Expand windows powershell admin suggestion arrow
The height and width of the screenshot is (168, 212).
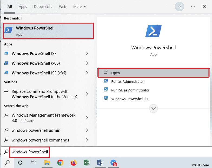(87, 130)
